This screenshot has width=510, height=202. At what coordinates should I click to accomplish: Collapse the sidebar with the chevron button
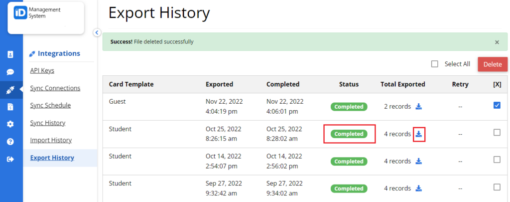[x=97, y=32]
